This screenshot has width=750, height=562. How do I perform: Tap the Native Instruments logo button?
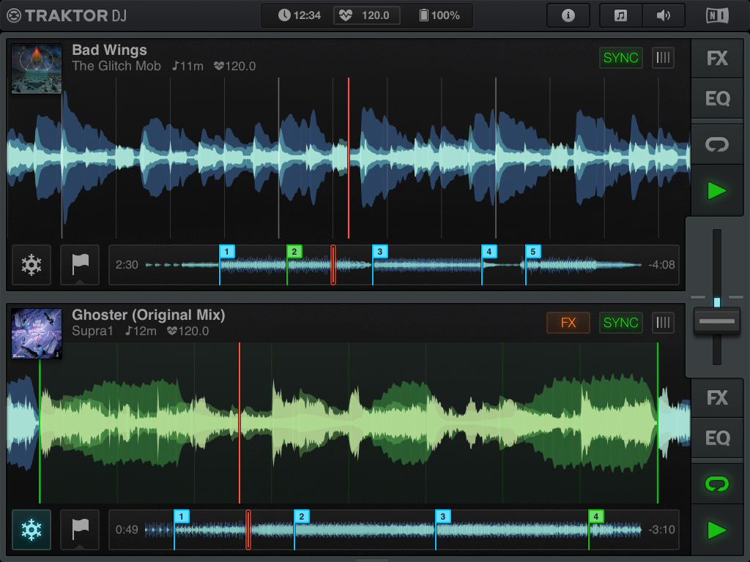click(717, 15)
